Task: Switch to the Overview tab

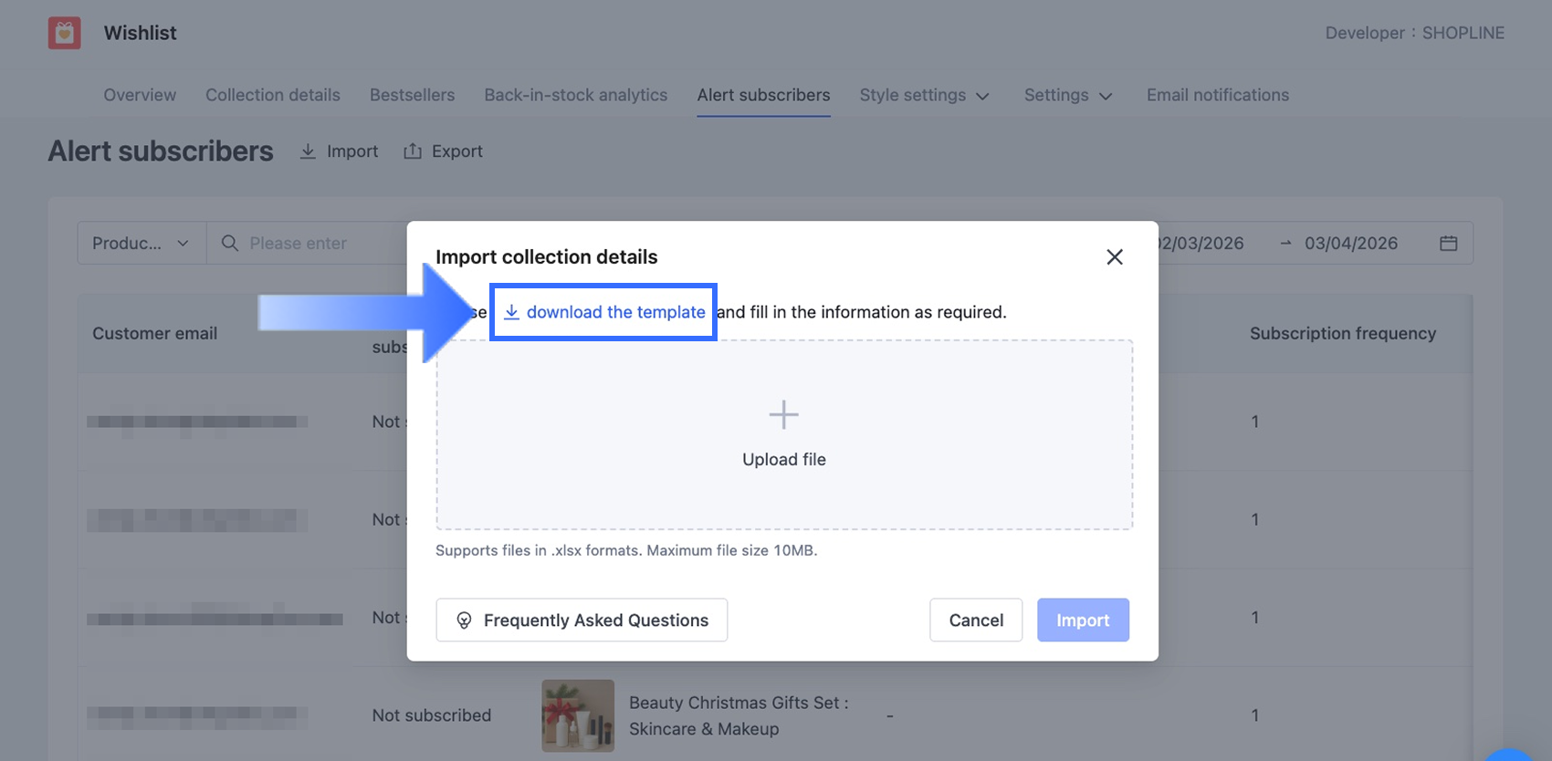Action: point(140,95)
